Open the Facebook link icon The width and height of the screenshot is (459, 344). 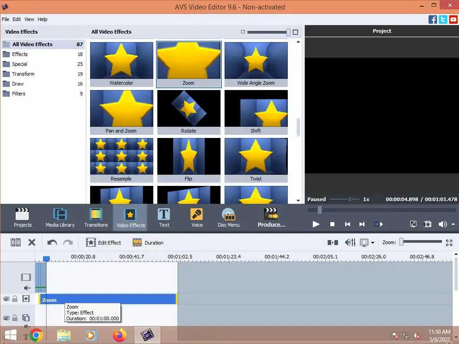click(433, 19)
